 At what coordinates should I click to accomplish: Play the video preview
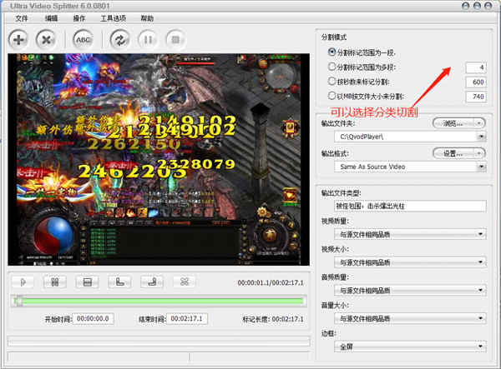23,282
